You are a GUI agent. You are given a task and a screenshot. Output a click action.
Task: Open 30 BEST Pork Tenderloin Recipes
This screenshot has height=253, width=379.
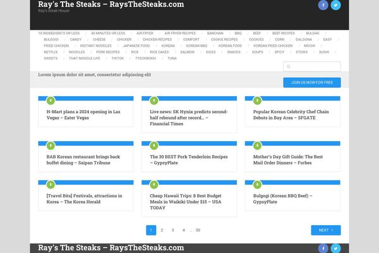[188, 159]
